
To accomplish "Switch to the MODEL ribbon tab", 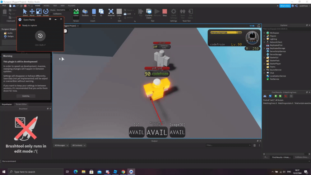I will [x=46, y=6].
